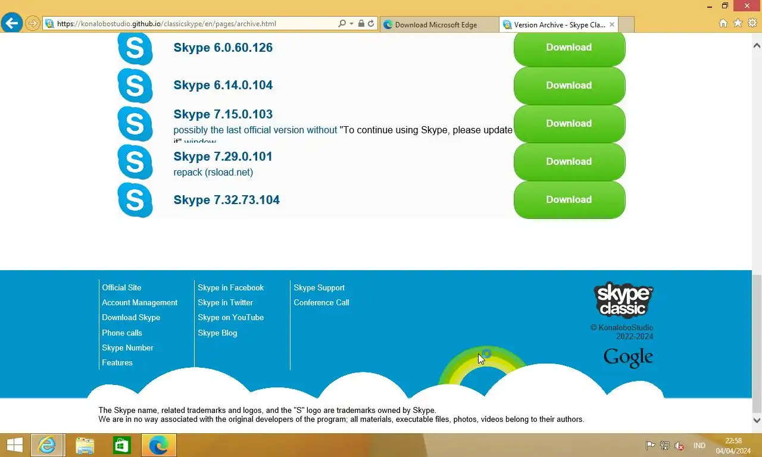The width and height of the screenshot is (762, 457).
Task: Download Skype 6.14.0.104
Action: pyautogui.click(x=569, y=85)
